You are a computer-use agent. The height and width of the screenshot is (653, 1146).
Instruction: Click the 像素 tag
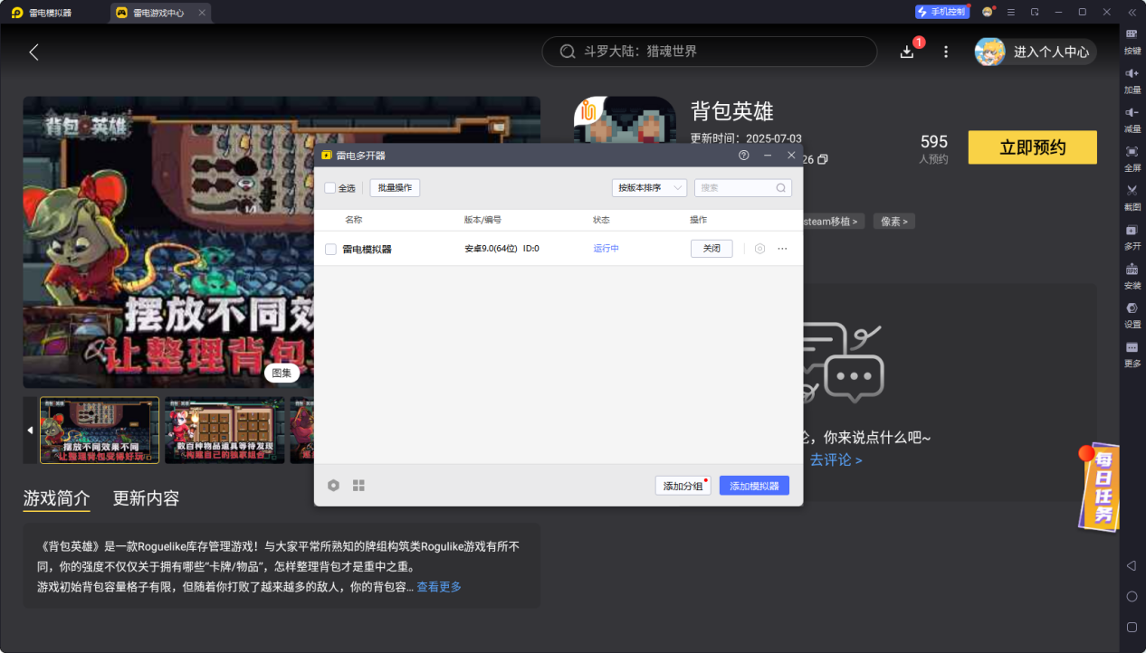pyautogui.click(x=893, y=221)
